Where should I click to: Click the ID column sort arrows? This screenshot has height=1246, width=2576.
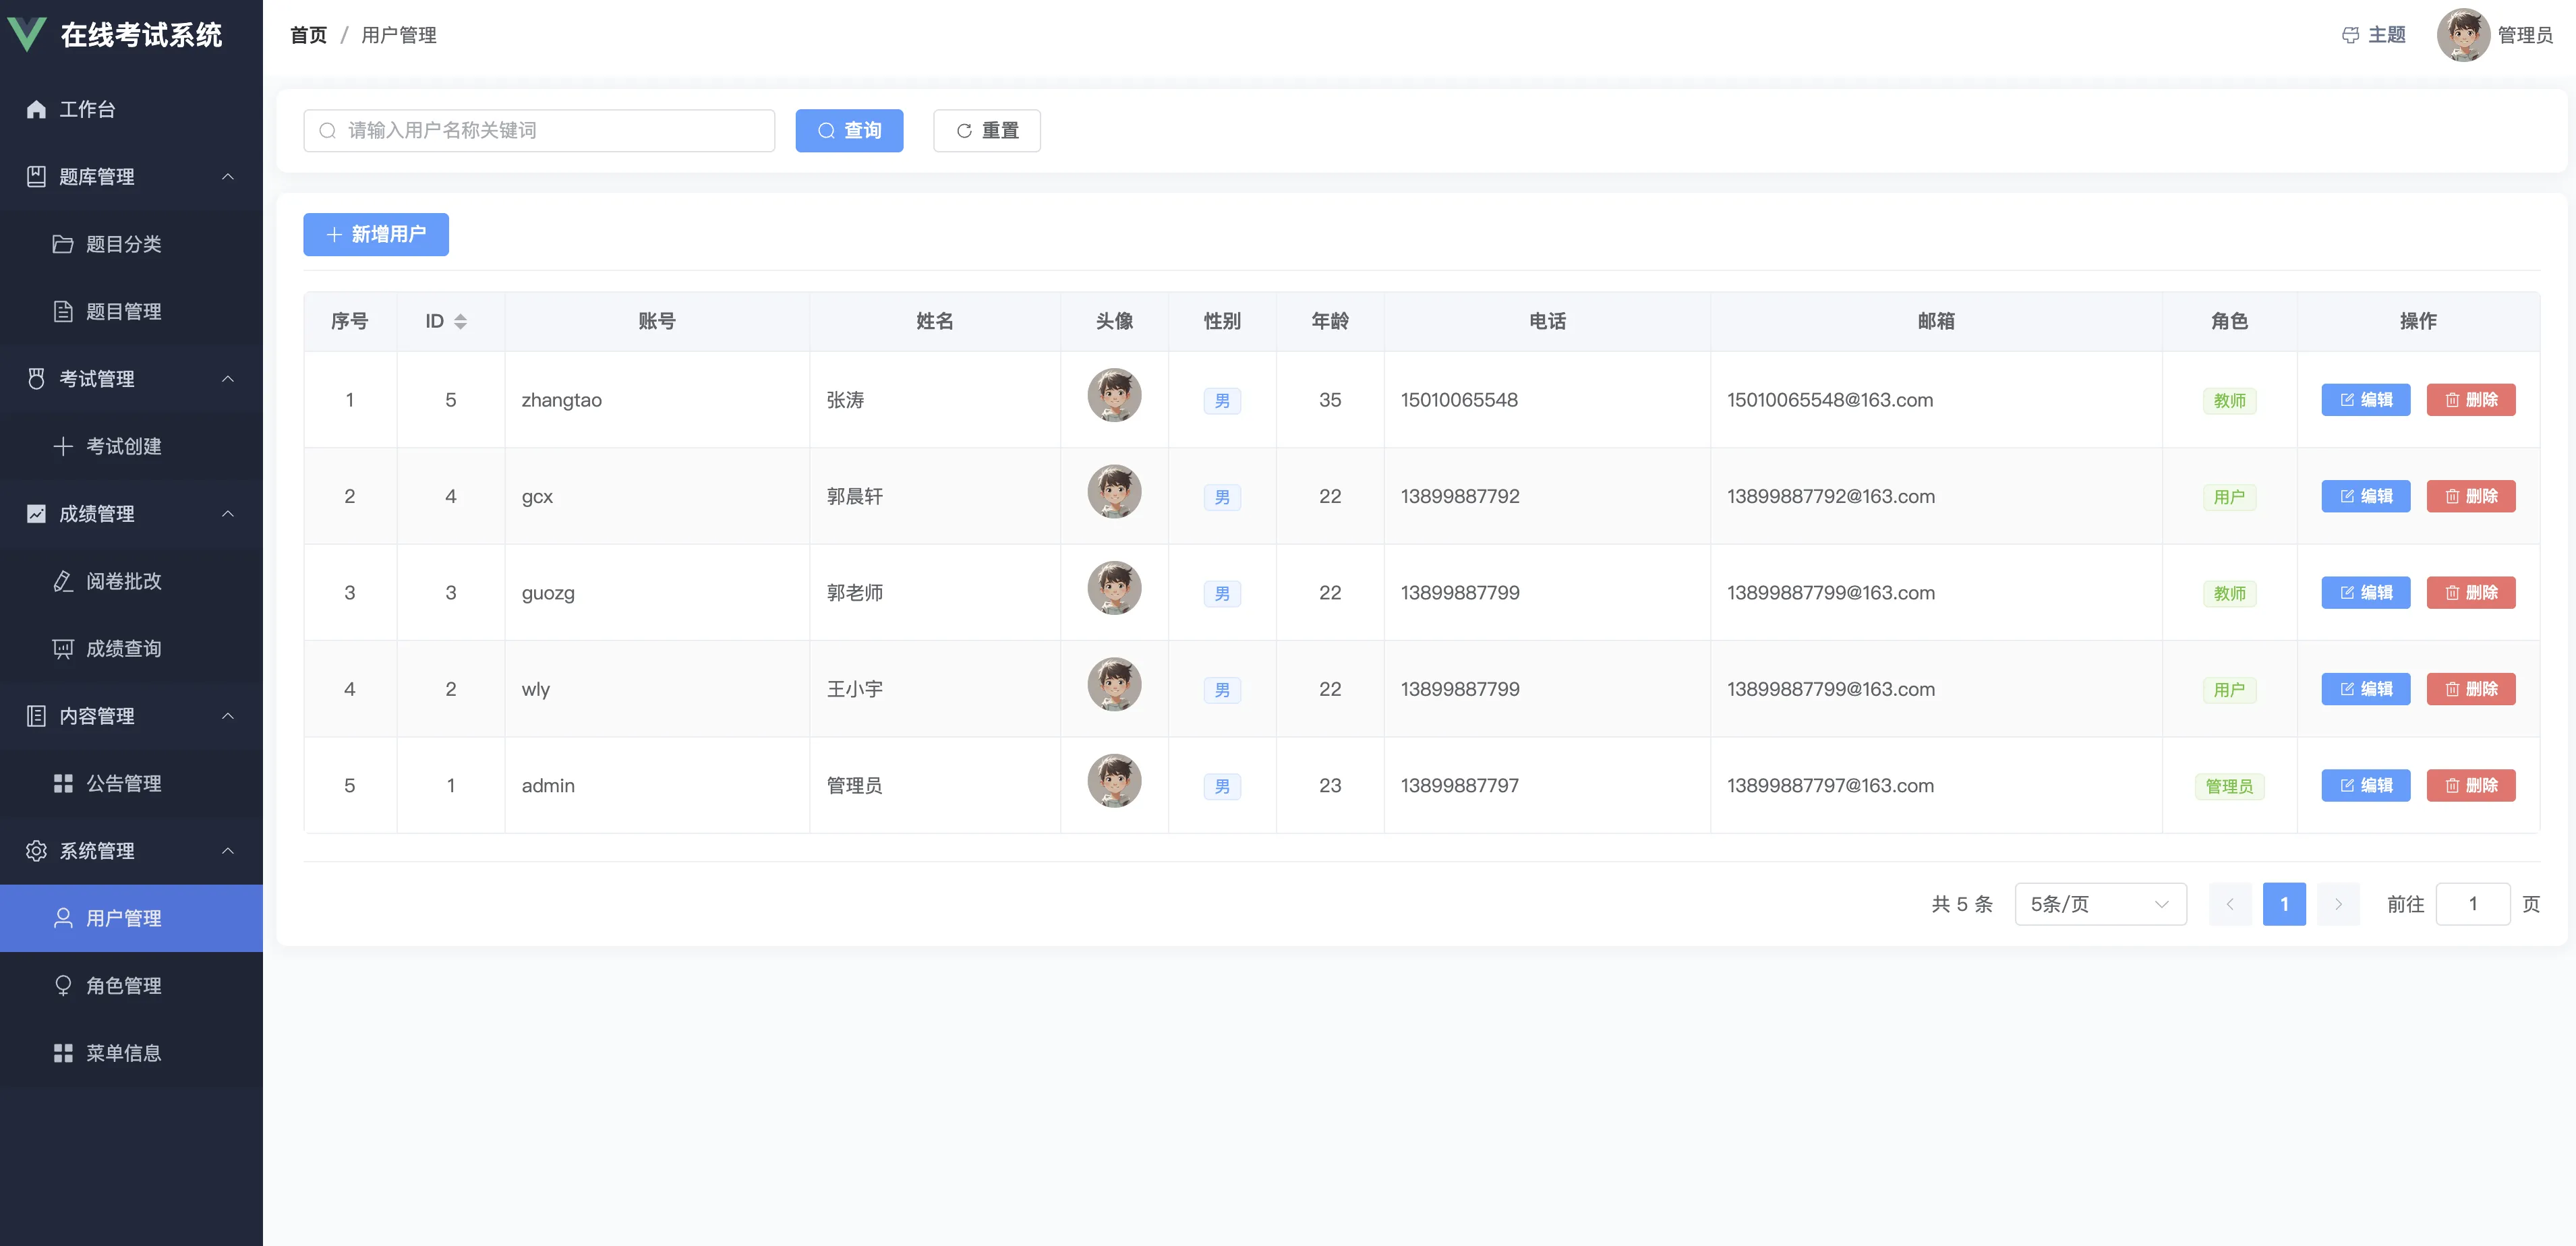coord(460,321)
